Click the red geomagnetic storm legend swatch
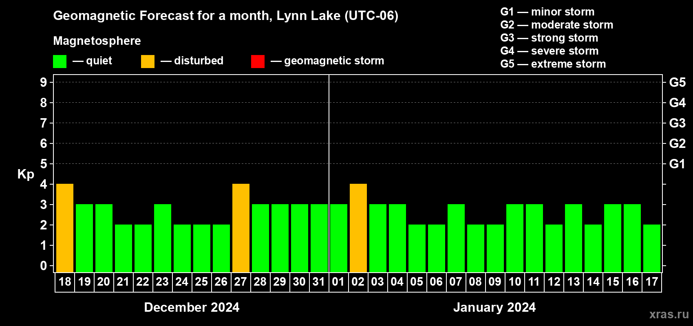The image size is (693, 326). coord(258,62)
